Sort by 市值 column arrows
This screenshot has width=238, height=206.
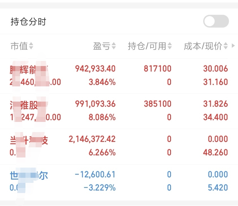pos(31,46)
